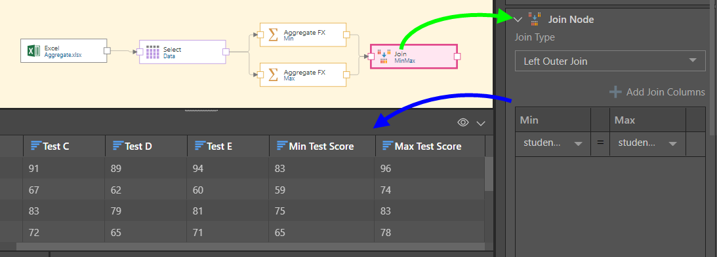Toggle the eye preview visibility icon

tap(463, 122)
